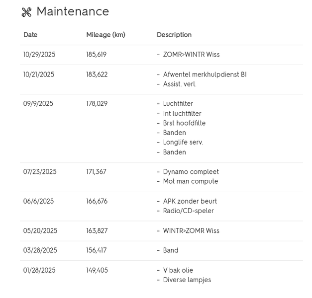Click the Dynamo compleet entry
The image size is (312, 298).
click(191, 172)
